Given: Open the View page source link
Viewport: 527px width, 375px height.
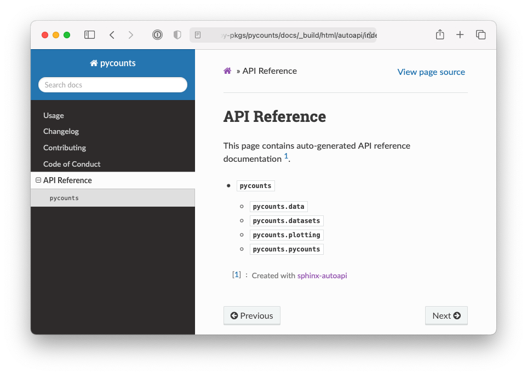Looking at the screenshot, I should [431, 72].
